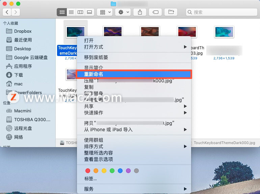Apply the blue tag color
The width and height of the screenshot is (260, 194).
tap(120, 171)
